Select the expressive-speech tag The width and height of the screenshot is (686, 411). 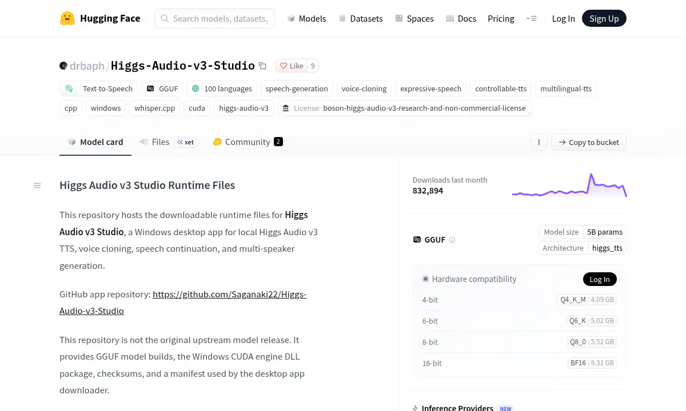(x=431, y=88)
